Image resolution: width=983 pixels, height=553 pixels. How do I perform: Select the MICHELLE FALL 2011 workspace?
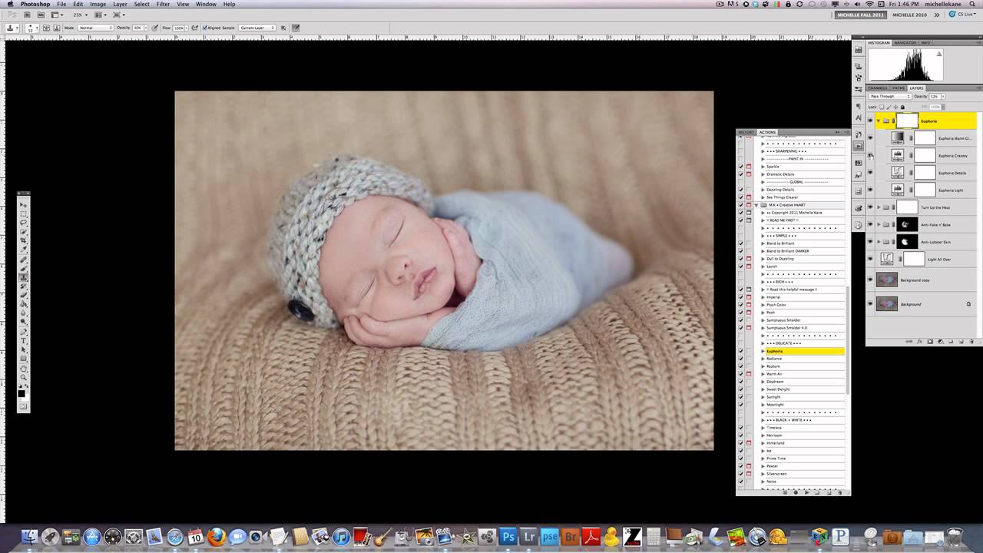[860, 15]
